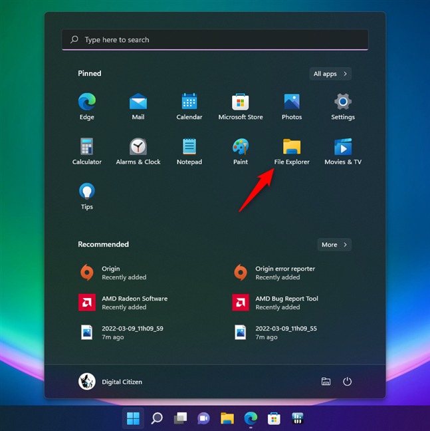
Task: Open taskbar Search magnifier
Action: pyautogui.click(x=157, y=418)
